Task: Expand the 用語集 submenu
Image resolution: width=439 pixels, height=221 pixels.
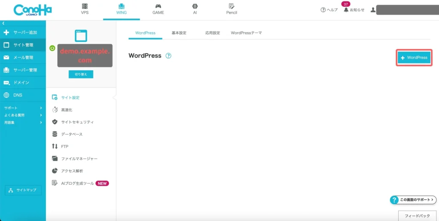Action: [x=23, y=122]
